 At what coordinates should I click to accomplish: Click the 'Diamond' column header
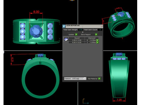[92, 38]
